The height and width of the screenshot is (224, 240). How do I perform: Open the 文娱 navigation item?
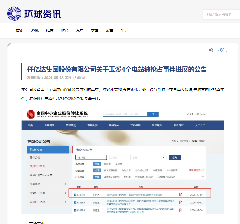[x=94, y=31]
